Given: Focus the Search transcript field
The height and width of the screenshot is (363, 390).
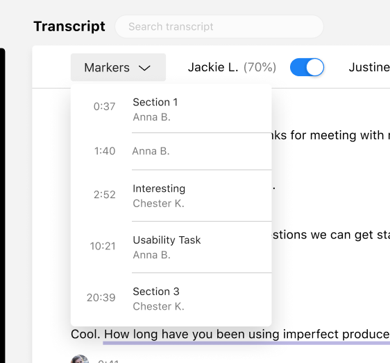Looking at the screenshot, I should 219,26.
